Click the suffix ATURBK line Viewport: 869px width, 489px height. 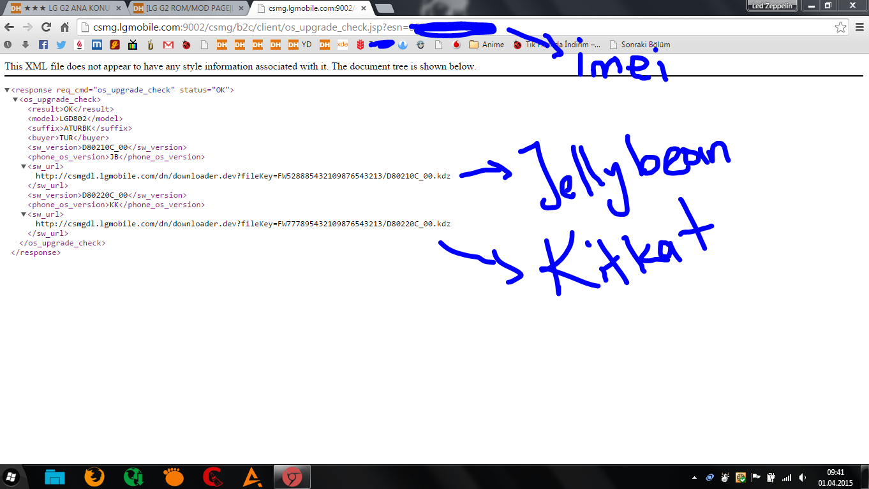pos(80,128)
